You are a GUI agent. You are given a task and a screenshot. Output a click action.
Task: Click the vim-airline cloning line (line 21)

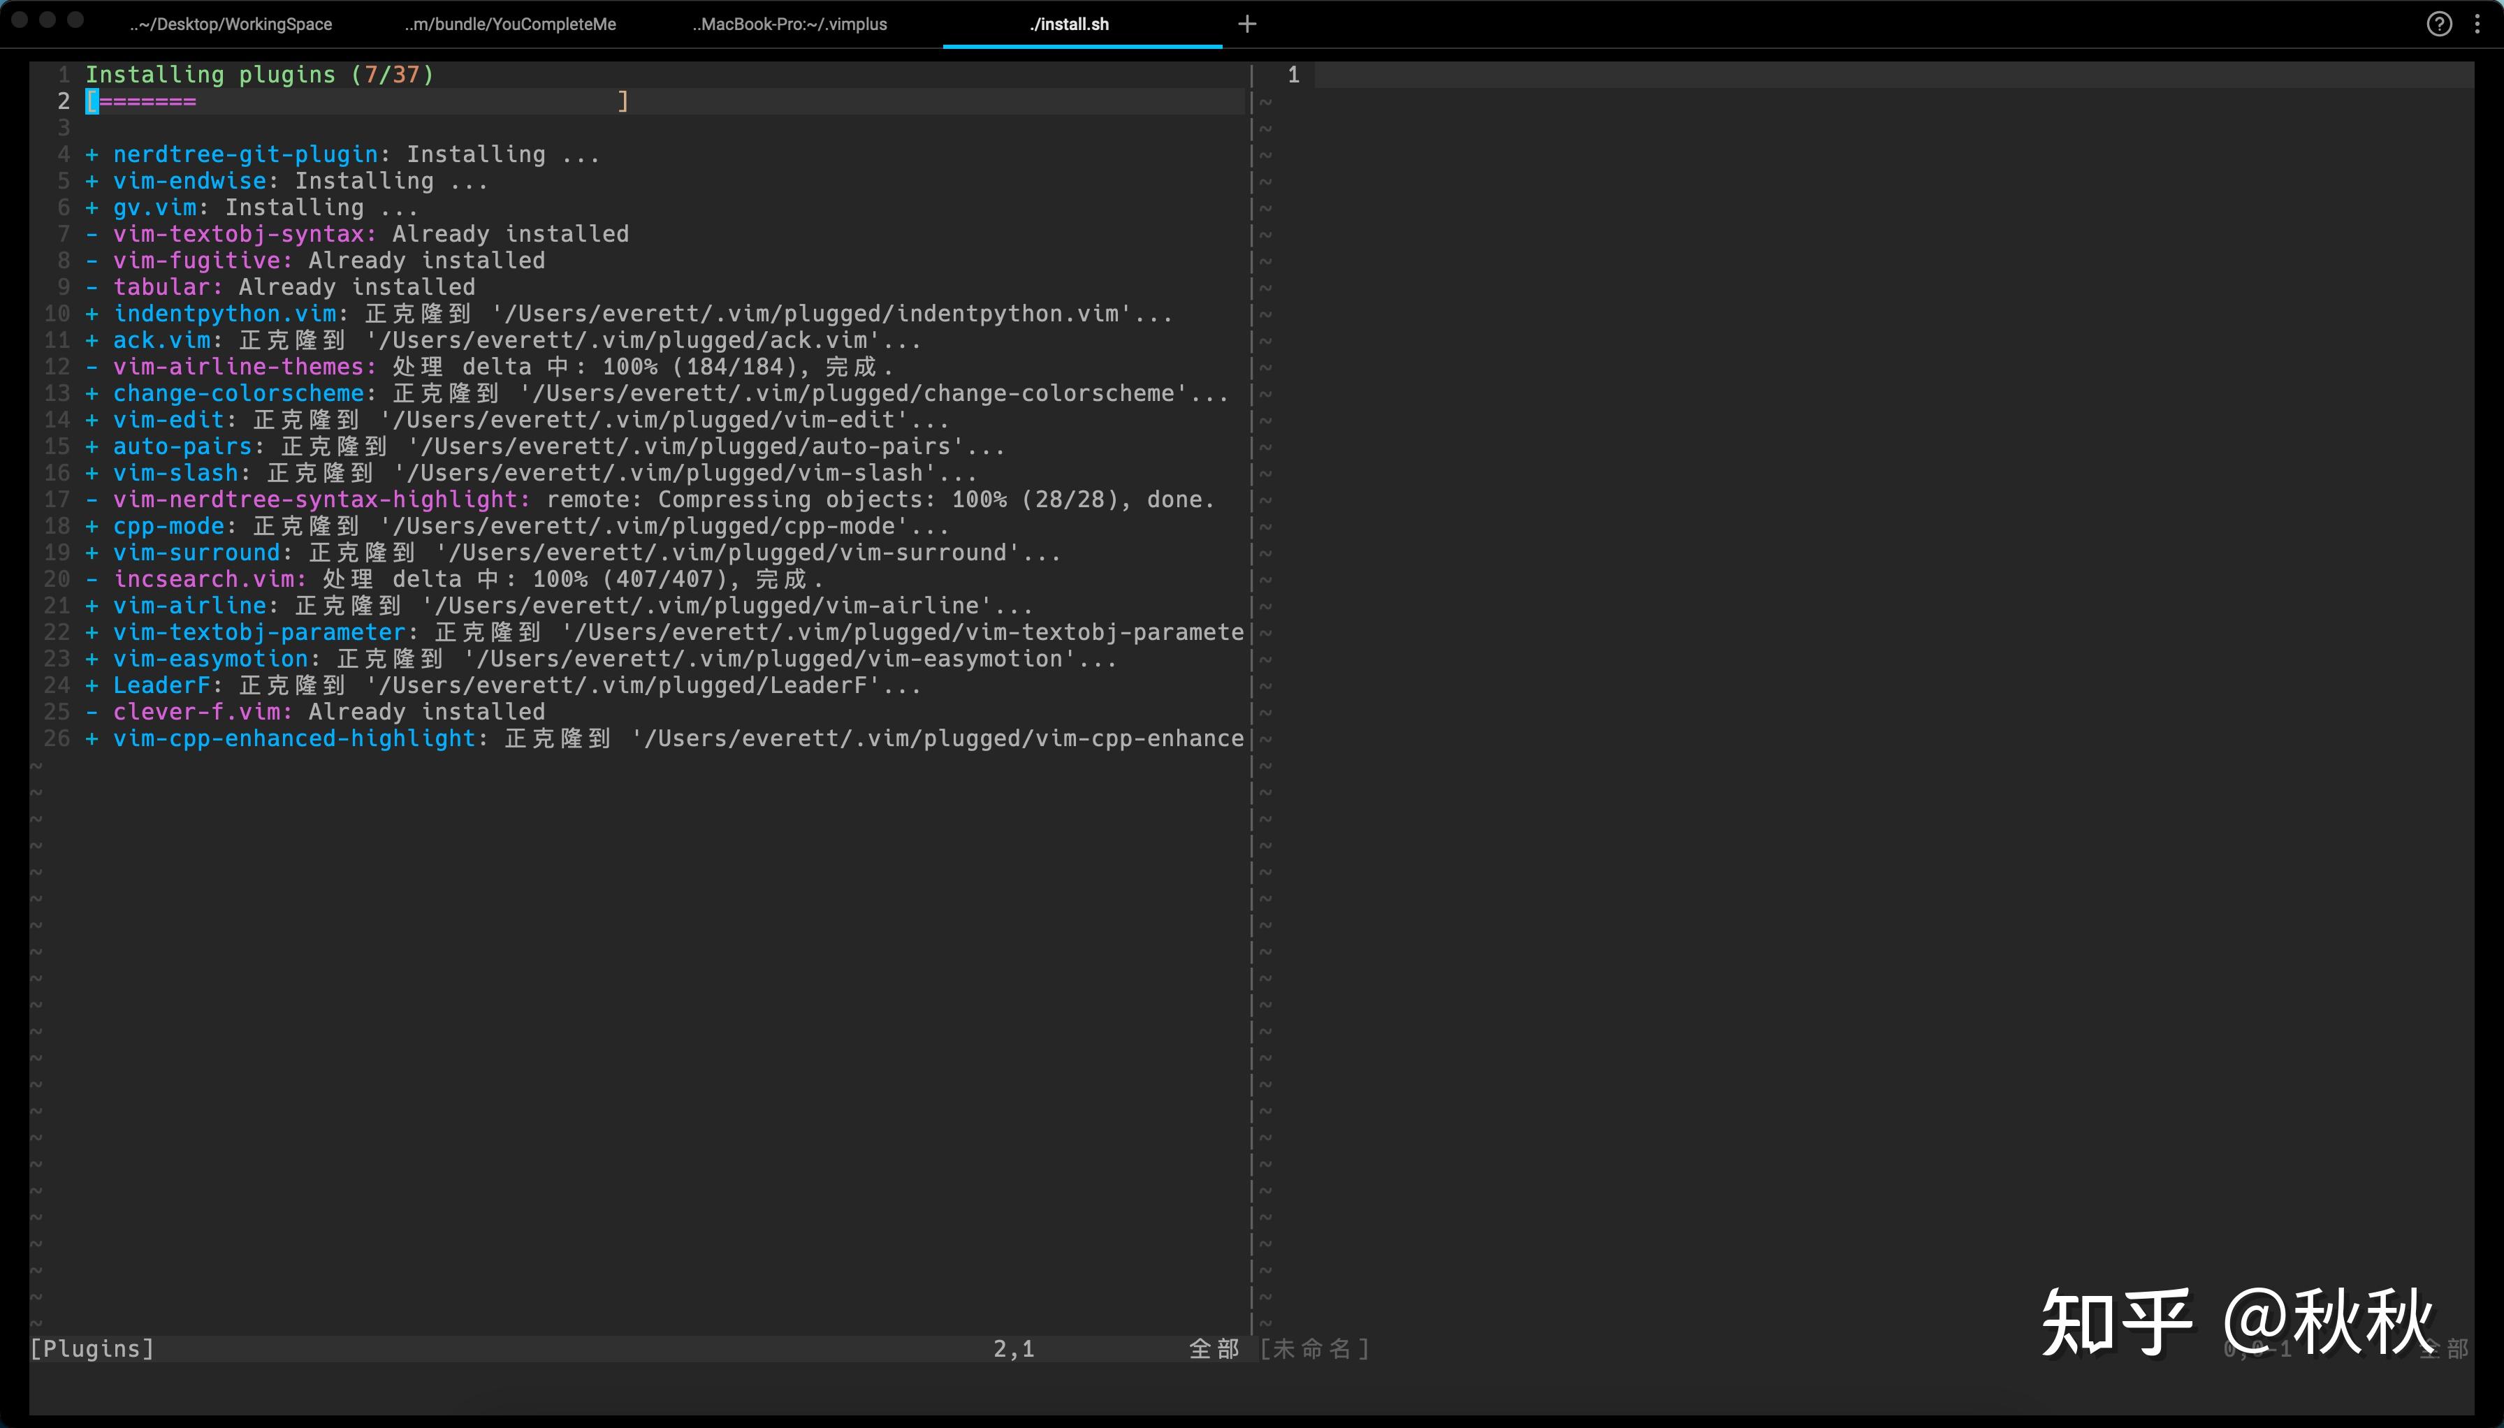click(559, 605)
